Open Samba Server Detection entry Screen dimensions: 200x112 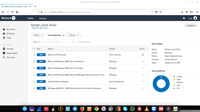pyautogui.click(x=58, y=82)
